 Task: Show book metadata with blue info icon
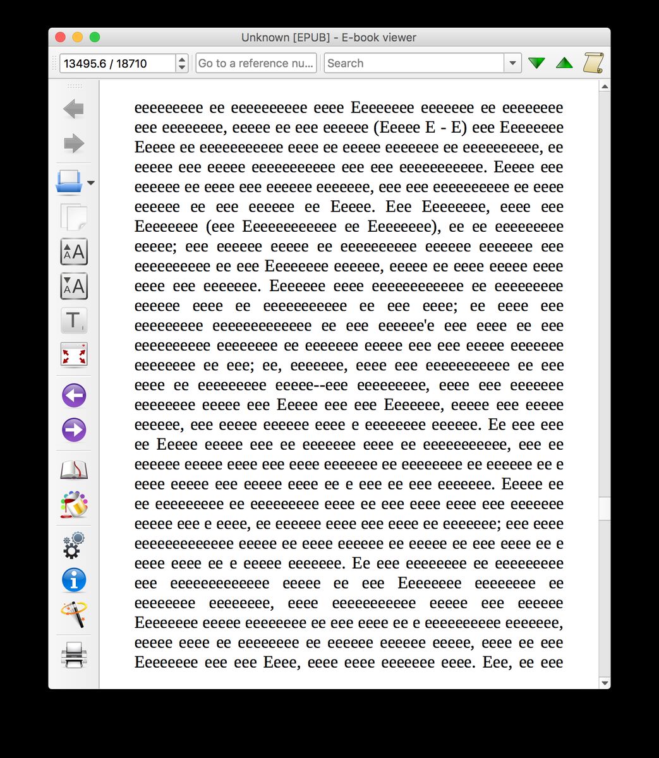click(x=74, y=580)
